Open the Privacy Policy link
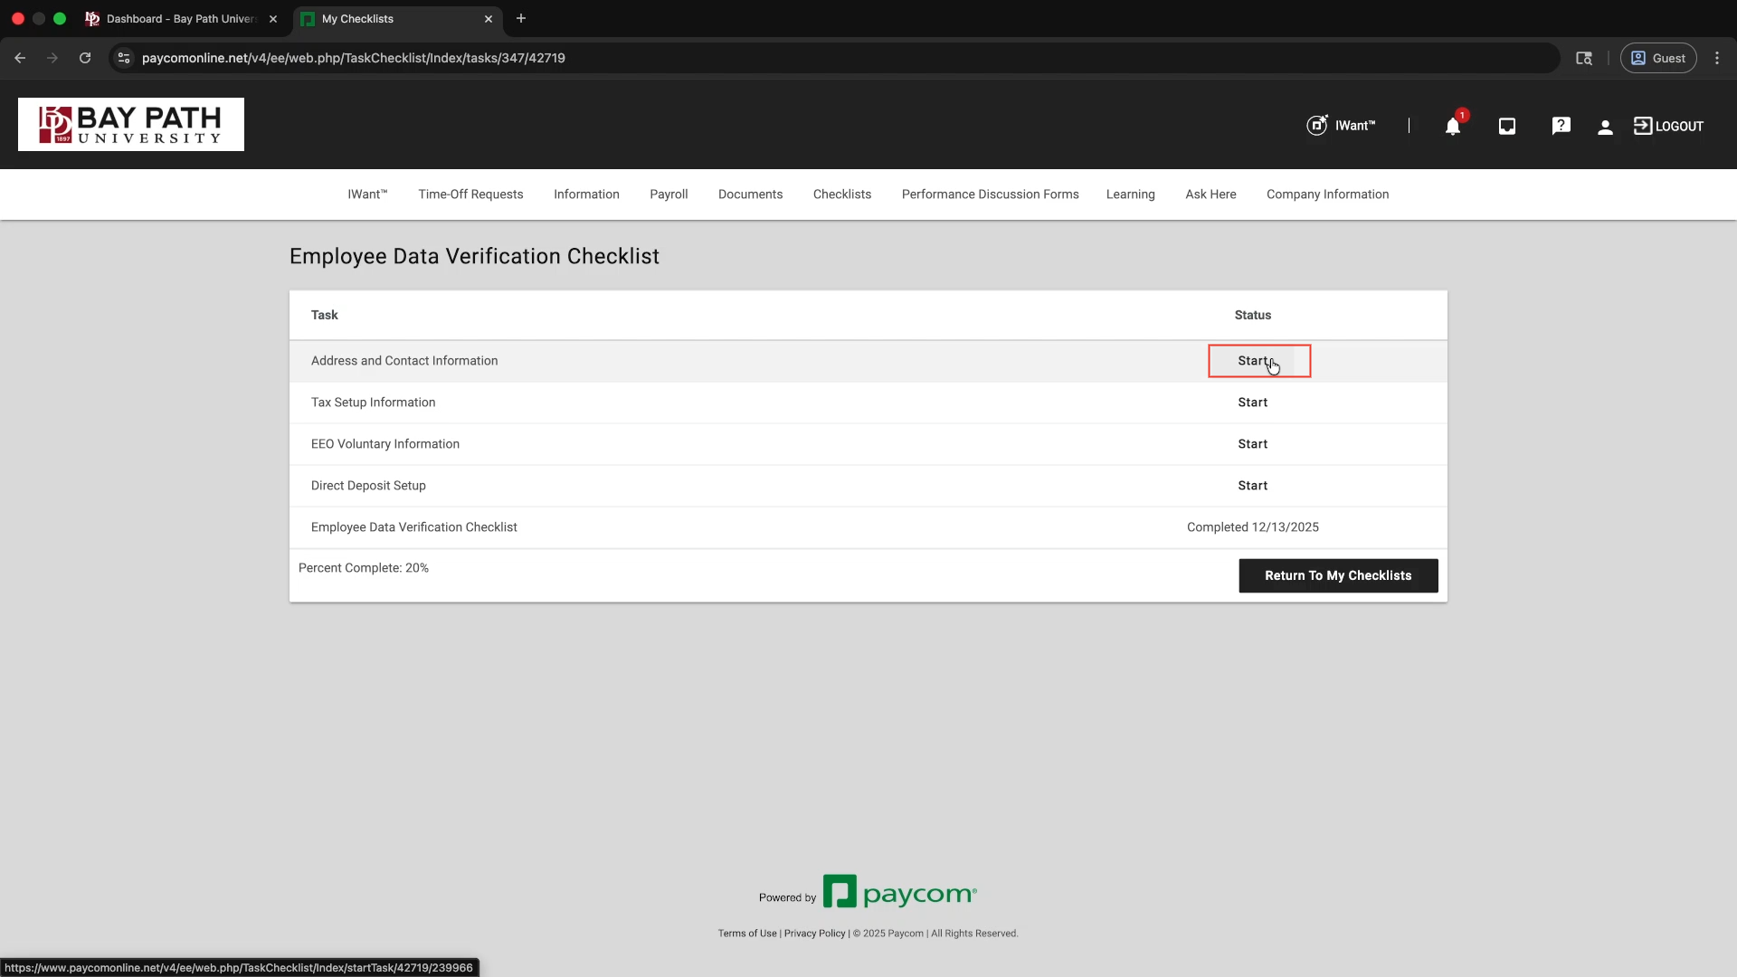Image resolution: width=1737 pixels, height=977 pixels. click(x=814, y=934)
